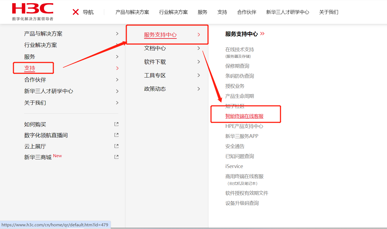Select 服务 in the left menu

tap(30, 57)
